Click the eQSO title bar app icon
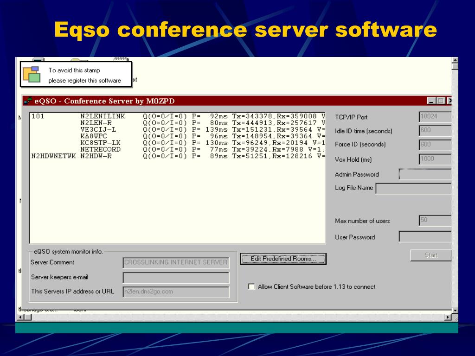Viewport: 475px width, 356px height. tap(28, 101)
